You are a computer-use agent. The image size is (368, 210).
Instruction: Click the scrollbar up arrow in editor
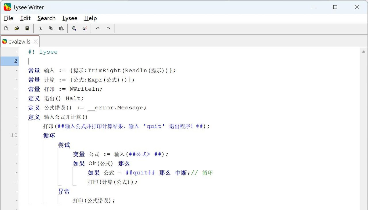coord(364,52)
